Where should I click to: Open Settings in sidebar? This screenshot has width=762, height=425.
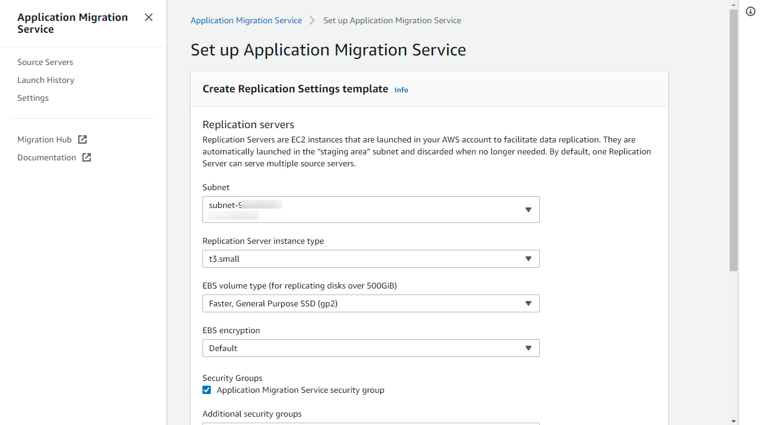[x=33, y=98]
